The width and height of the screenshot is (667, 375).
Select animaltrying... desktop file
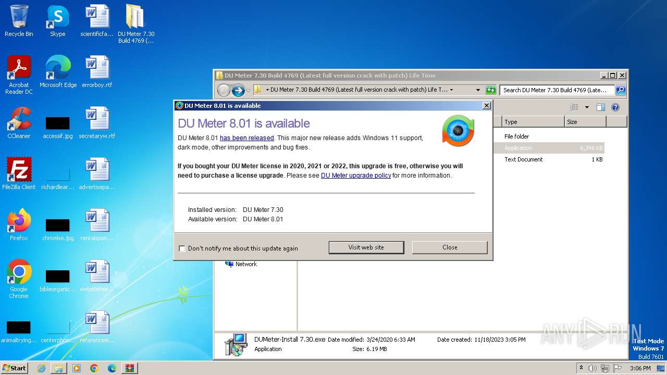[19, 332]
